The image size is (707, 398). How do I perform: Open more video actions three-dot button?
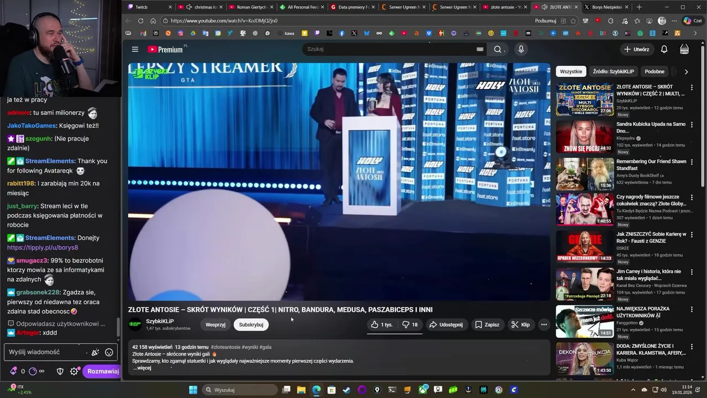point(544,324)
